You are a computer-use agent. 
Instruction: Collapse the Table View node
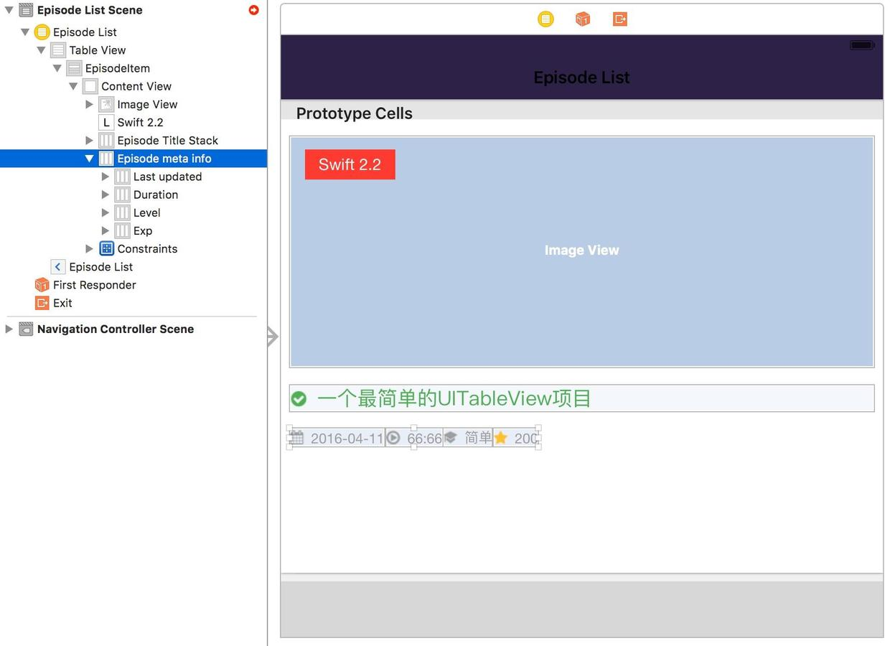[41, 50]
